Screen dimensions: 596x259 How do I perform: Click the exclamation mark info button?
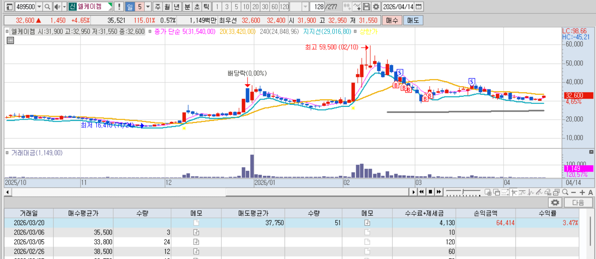119,6
